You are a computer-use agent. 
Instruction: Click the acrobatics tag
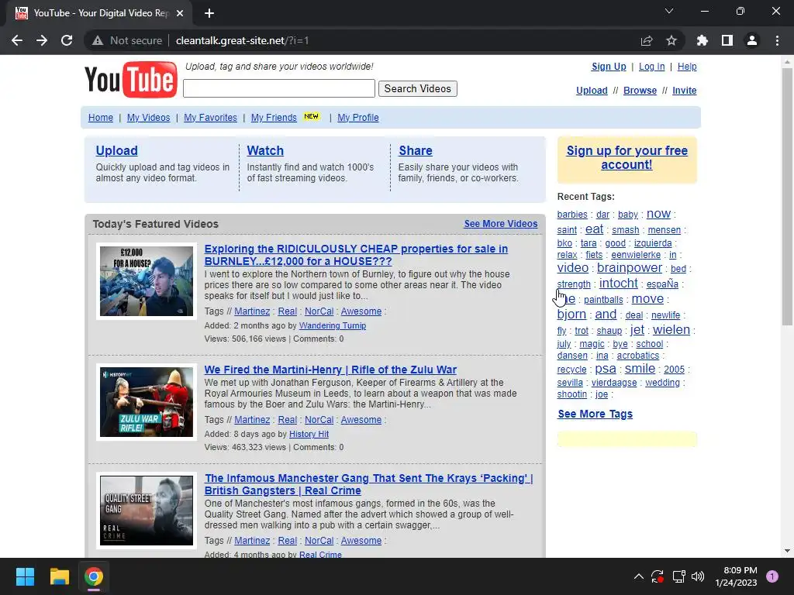point(638,356)
